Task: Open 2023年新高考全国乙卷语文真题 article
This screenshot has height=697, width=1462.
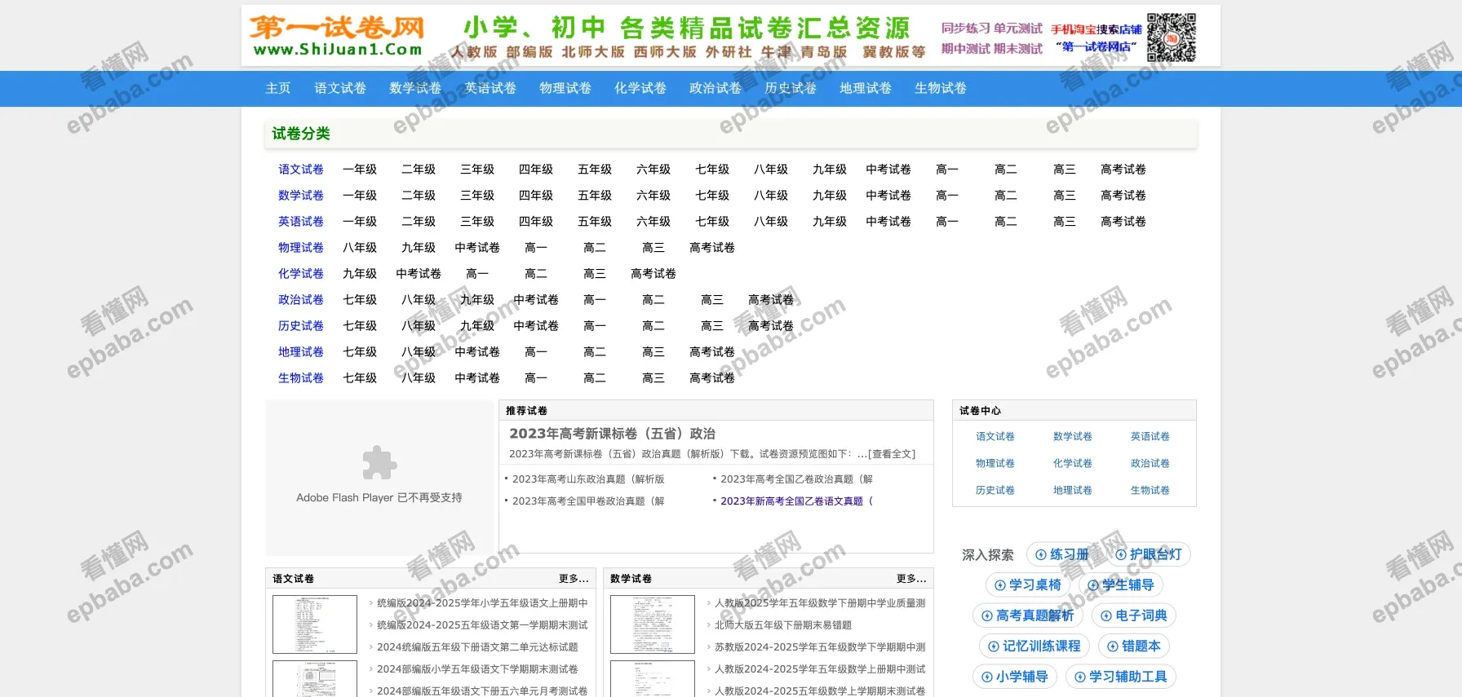Action: point(796,501)
